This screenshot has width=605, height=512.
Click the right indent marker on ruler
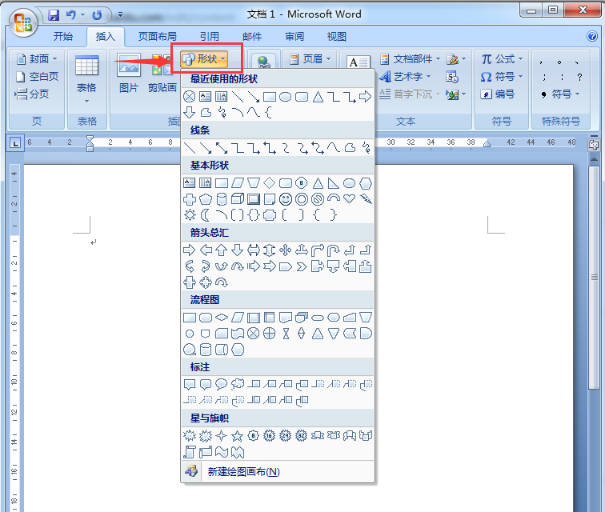pos(487,144)
